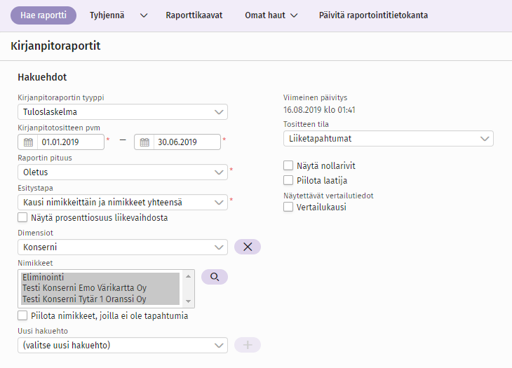Open the Omat haut menu
Image resolution: width=512 pixels, height=368 pixels.
pos(271,15)
